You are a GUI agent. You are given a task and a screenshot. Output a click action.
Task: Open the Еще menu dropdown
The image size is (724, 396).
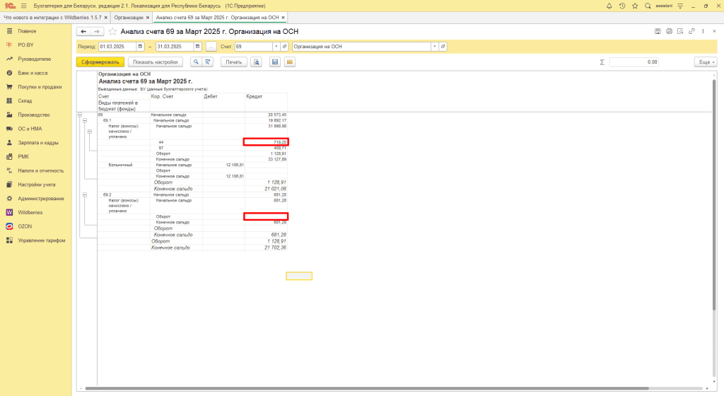tap(705, 62)
